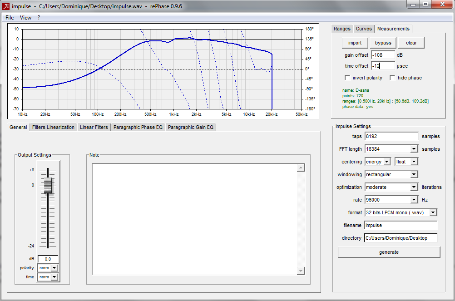
Task: Click the 'phase data: yes' text
Action: click(357, 107)
